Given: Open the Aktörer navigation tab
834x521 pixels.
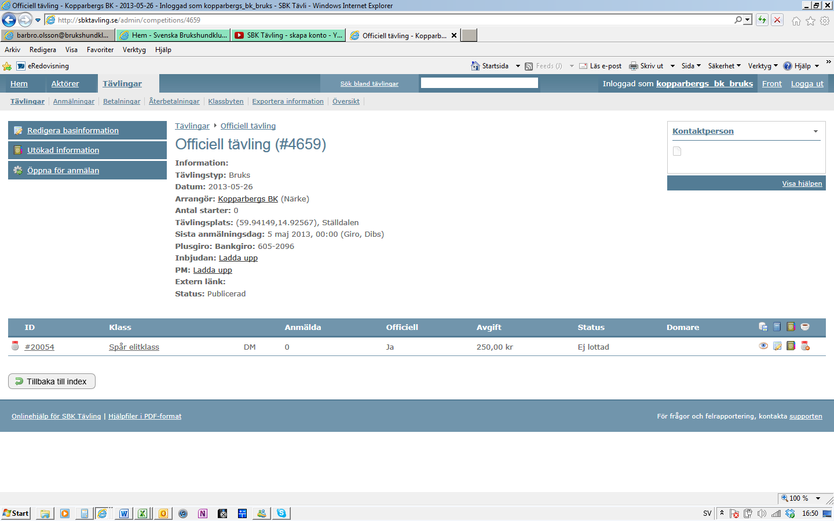Looking at the screenshot, I should (65, 83).
